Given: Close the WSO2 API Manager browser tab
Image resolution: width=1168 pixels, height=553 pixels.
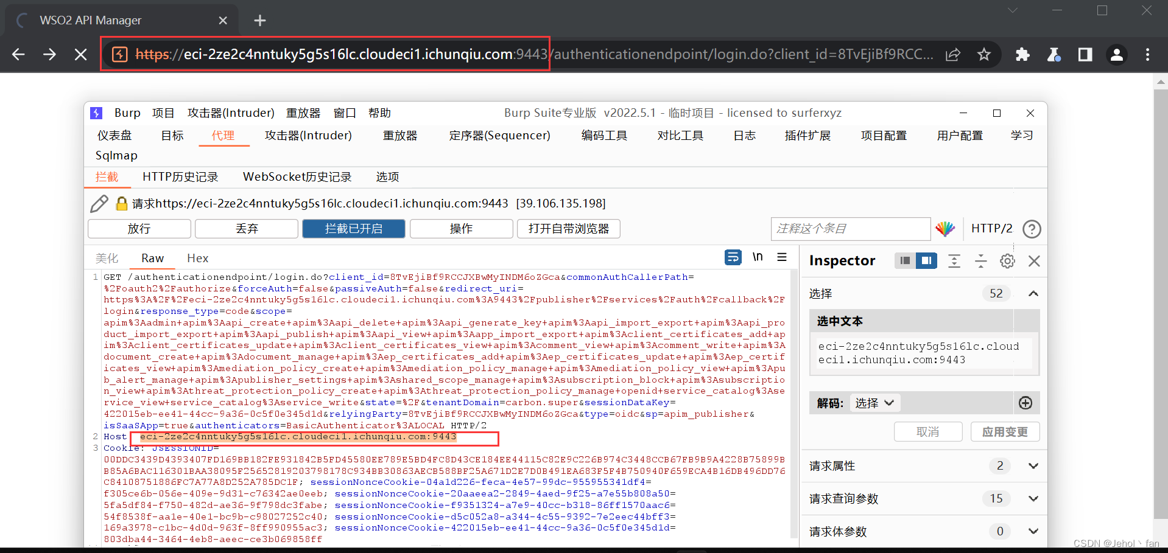Looking at the screenshot, I should coord(223,21).
